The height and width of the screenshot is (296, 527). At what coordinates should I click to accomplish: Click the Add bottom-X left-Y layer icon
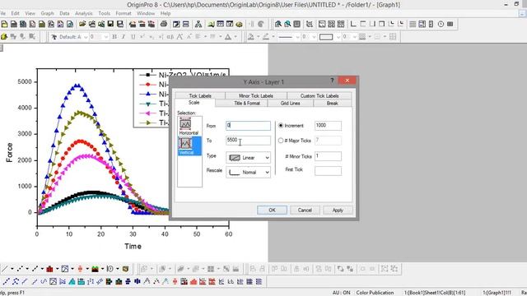pos(353,24)
